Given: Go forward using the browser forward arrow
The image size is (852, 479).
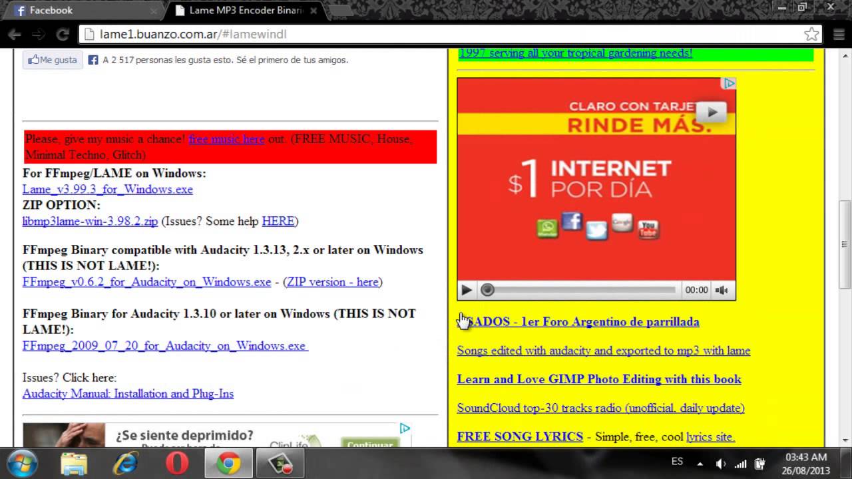Looking at the screenshot, I should click(x=39, y=34).
